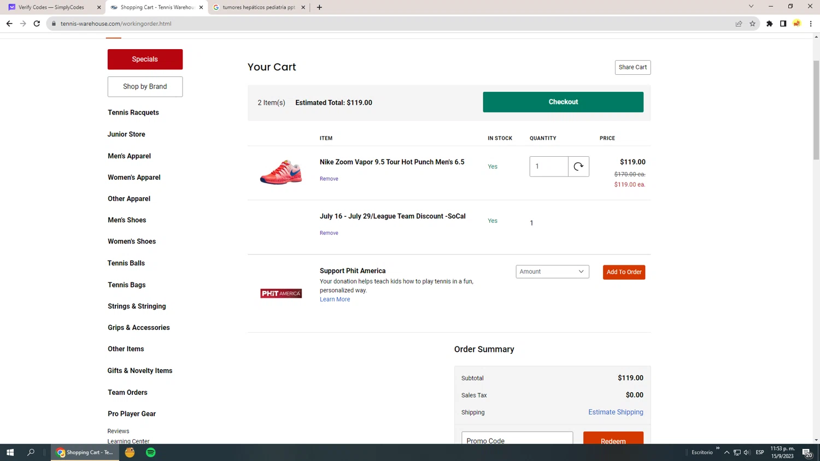Close the Shopping Cart tab
This screenshot has width=820, height=461.
pos(201,7)
